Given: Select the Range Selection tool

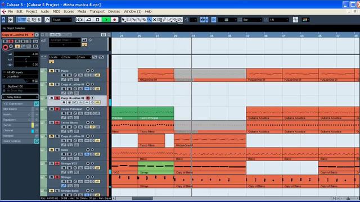Looking at the screenshot, I should [x=129, y=20].
